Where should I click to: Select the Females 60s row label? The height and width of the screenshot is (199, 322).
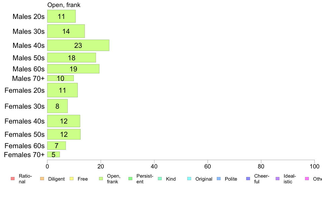pyautogui.click(x=24, y=146)
